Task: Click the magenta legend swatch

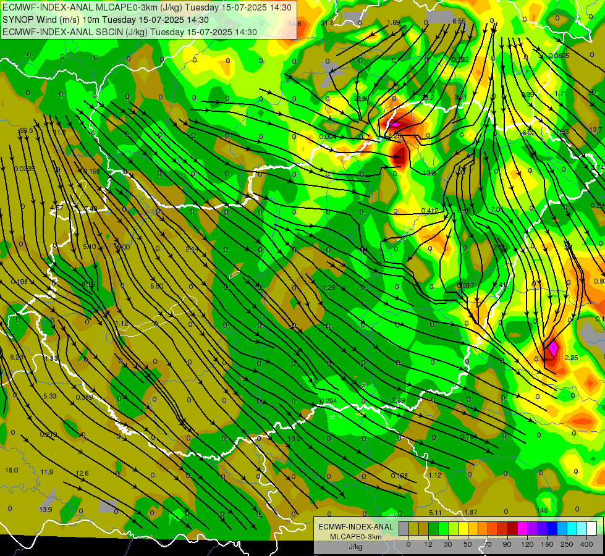Action: click(x=523, y=528)
